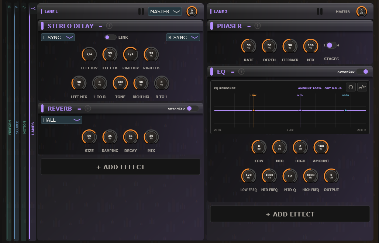The image size is (379, 243).
Task: Open the Stereo Delay info icon
Action: point(109,26)
